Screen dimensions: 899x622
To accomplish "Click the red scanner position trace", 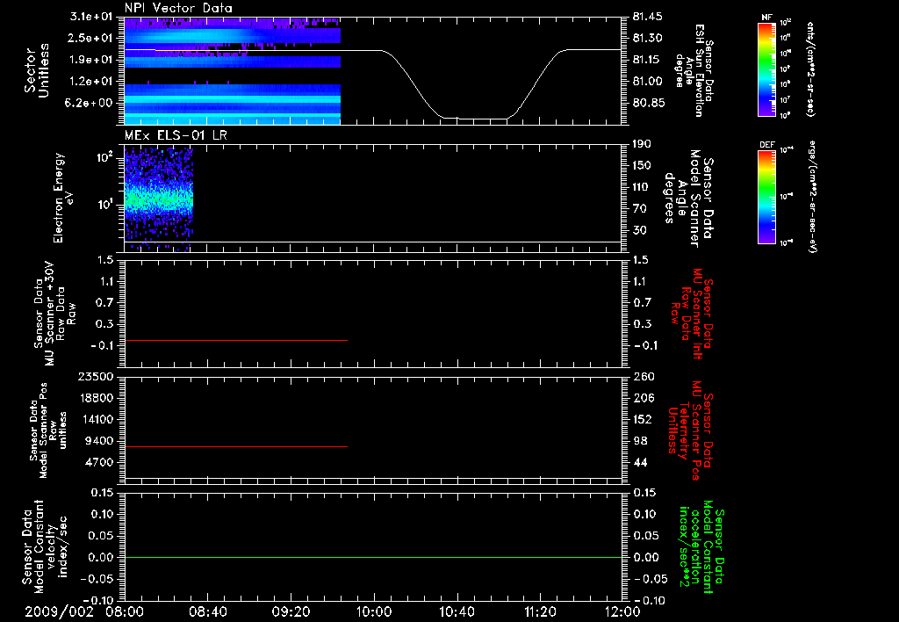I will [236, 446].
